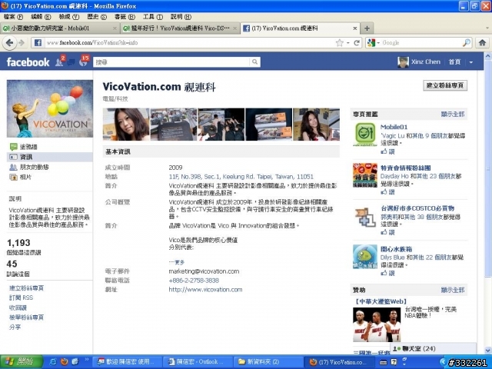
Task: Open the 歷史 menu
Action: coord(97,17)
